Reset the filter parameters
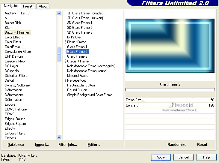This screenshot has width=219, height=163. (x=202, y=144)
